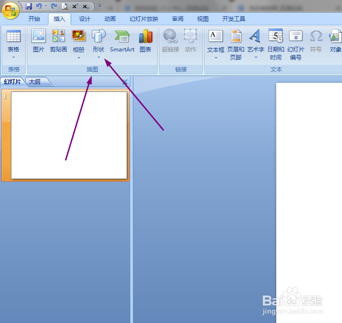Screen dimensions: 342x323
Task: Select the 幻灯片 pane tab
Action: point(12,82)
